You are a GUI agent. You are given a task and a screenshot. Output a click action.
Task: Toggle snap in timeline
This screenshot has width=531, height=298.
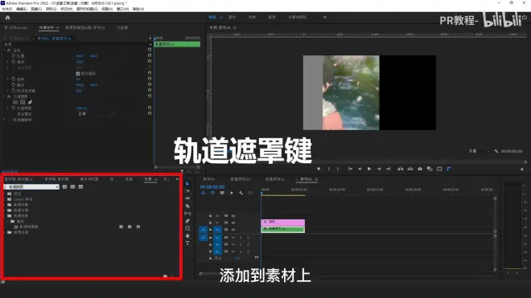(x=212, y=193)
